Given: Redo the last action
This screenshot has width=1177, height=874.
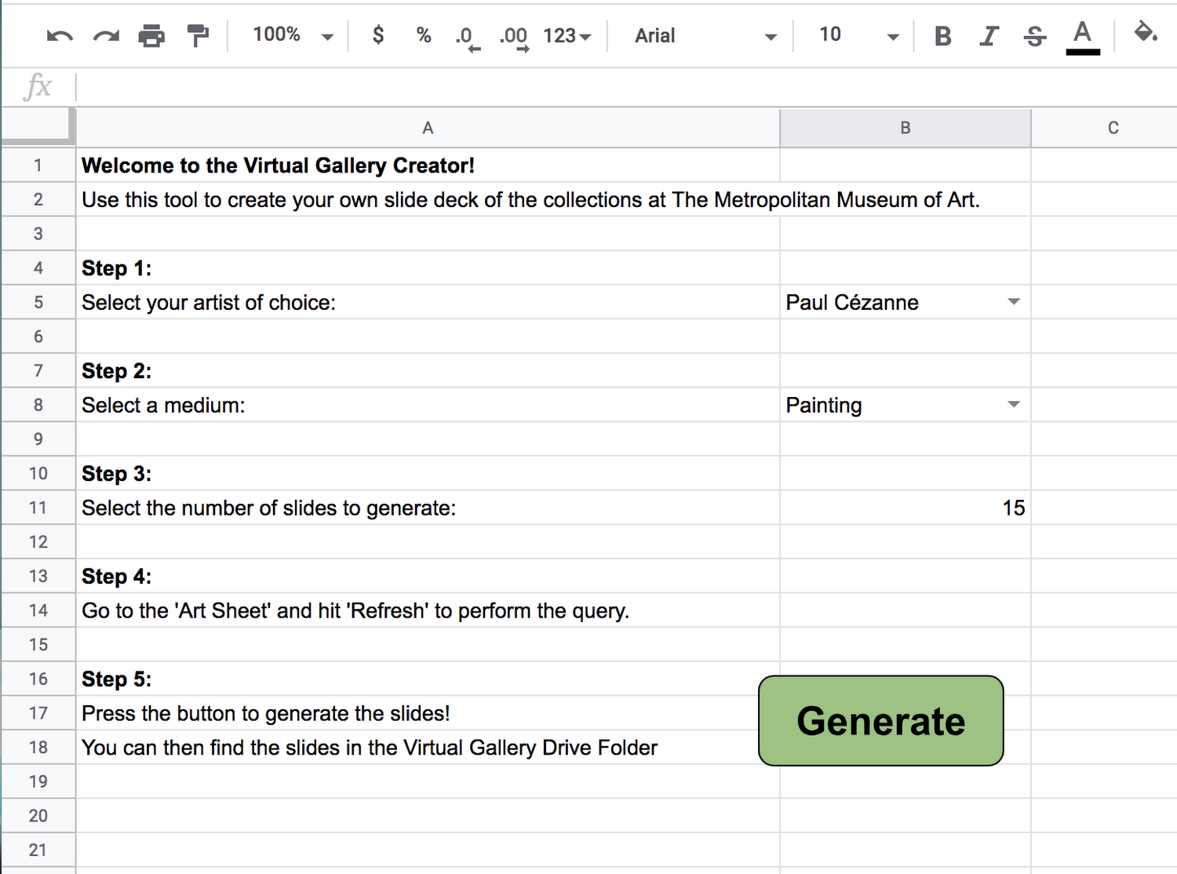Looking at the screenshot, I should coord(106,35).
